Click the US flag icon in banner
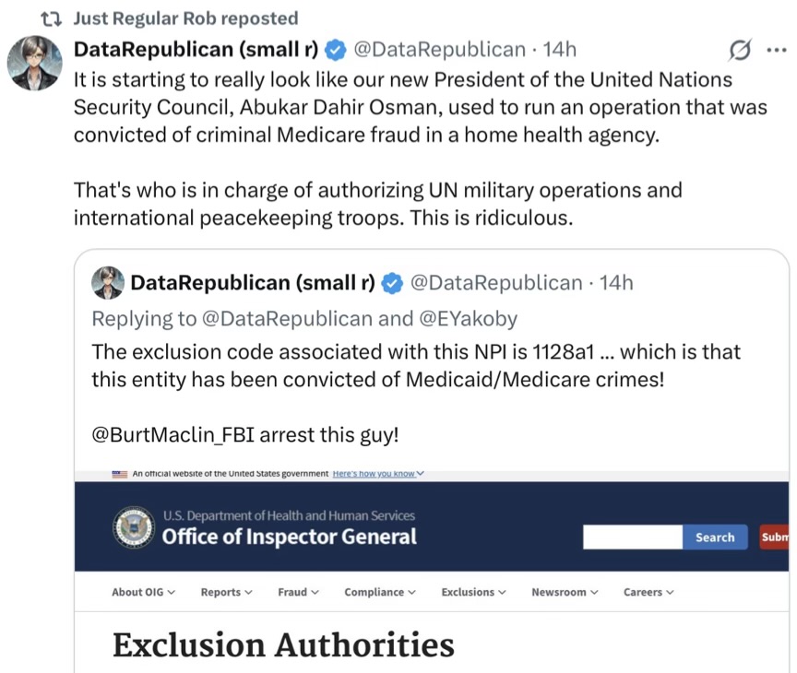 pyautogui.click(x=119, y=474)
